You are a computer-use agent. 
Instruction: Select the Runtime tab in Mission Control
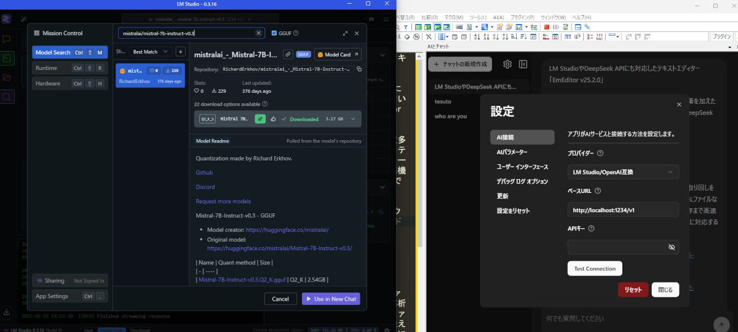pos(70,68)
